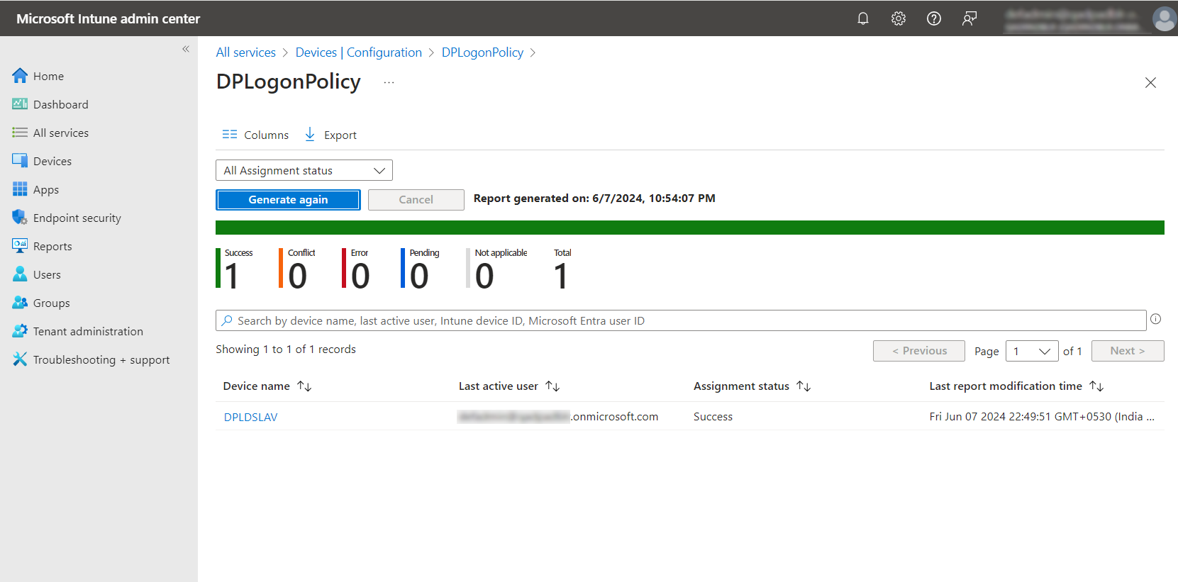Click the help question mark icon
The width and height of the screenshot is (1178, 582).
coord(933,18)
